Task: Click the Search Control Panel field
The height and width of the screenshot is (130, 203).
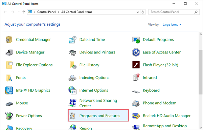Action: coord(174,12)
